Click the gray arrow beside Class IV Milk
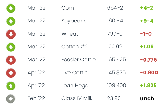Image resolution: width=161 pixels, height=107 pixels. click(11, 98)
